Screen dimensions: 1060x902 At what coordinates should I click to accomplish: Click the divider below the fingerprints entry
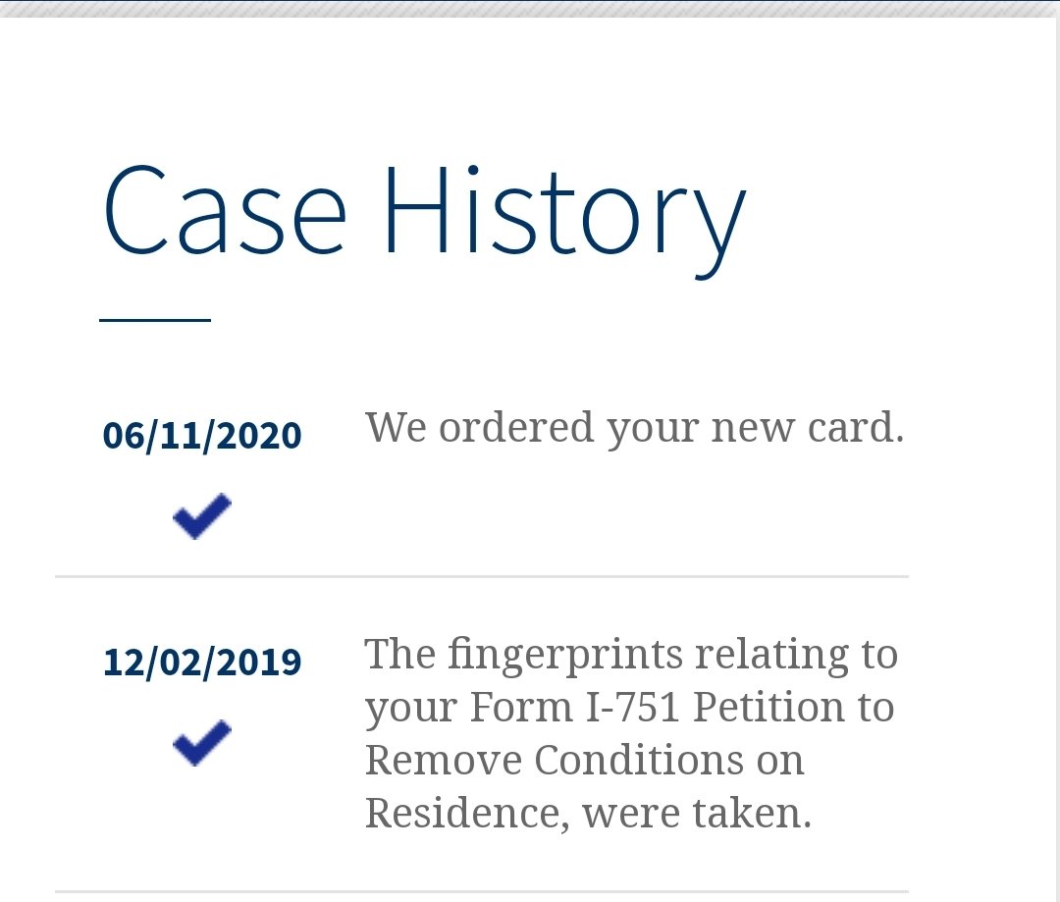[x=482, y=892]
